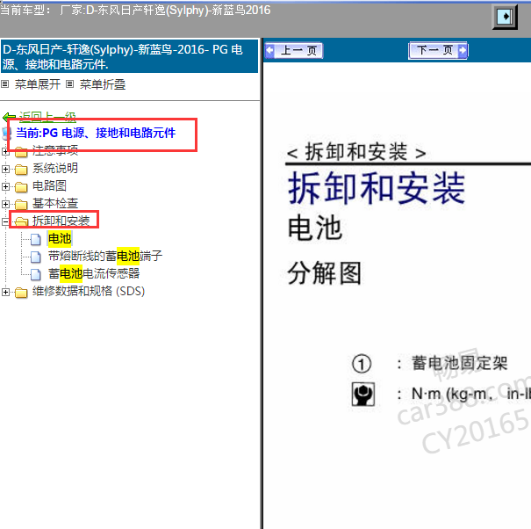Click the 分解图 heading in document
531x529 pixels.
[x=325, y=273]
